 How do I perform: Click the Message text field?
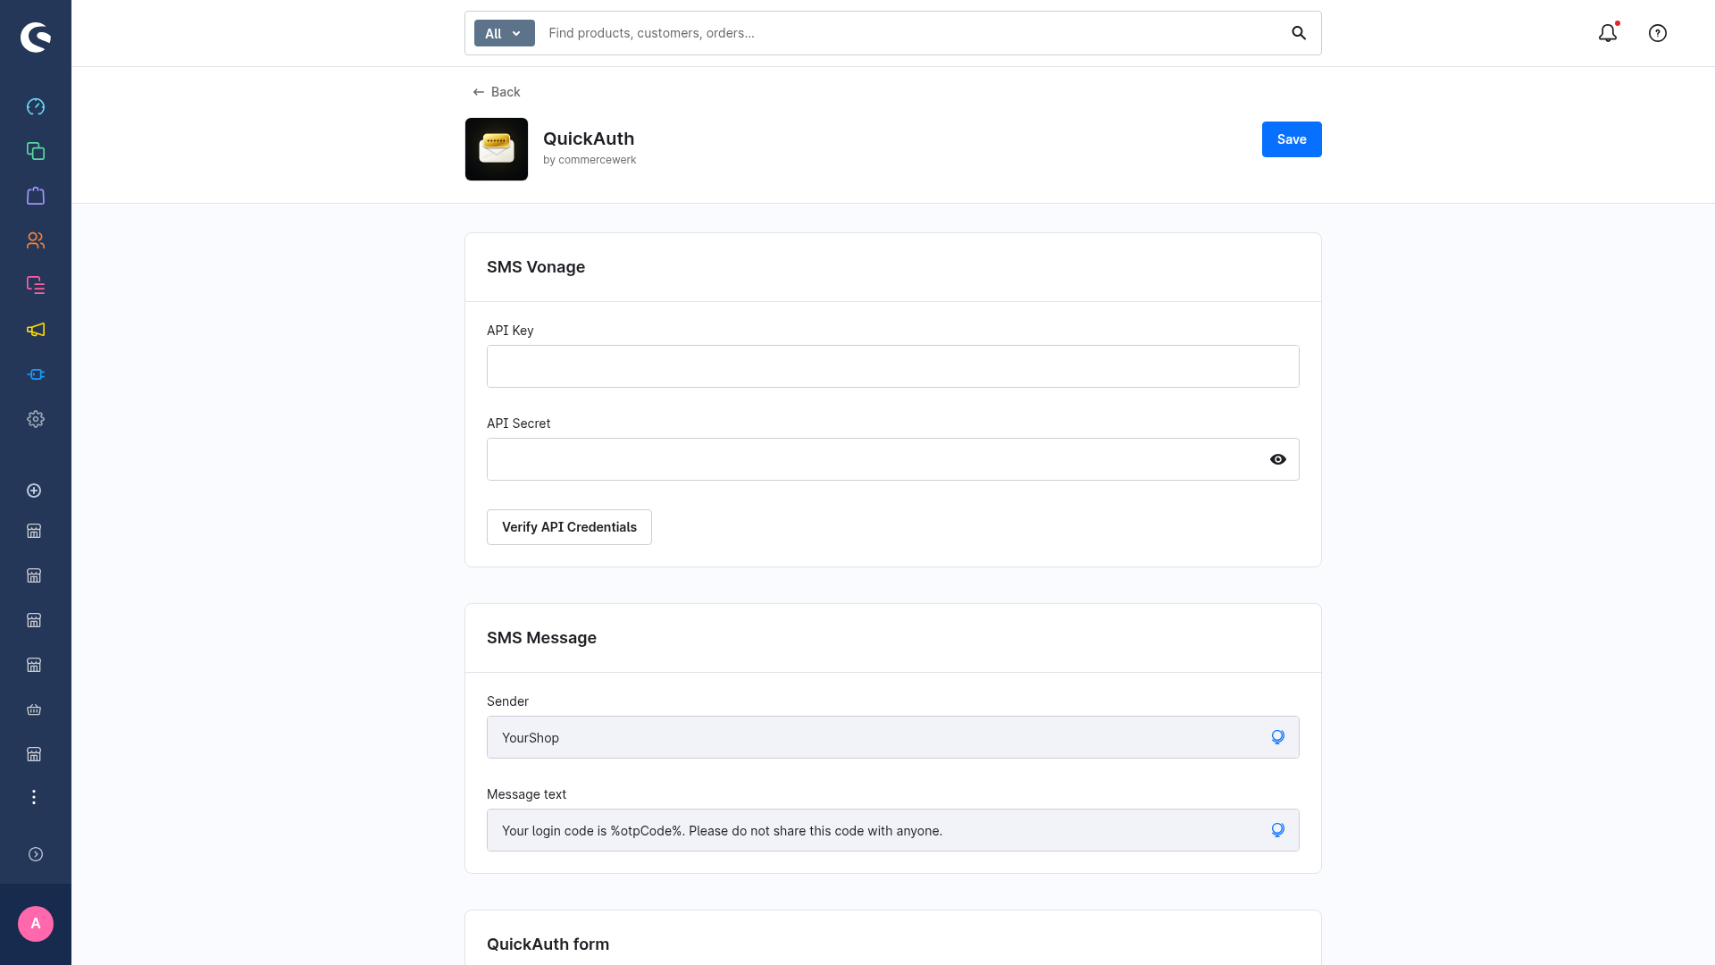point(893,830)
